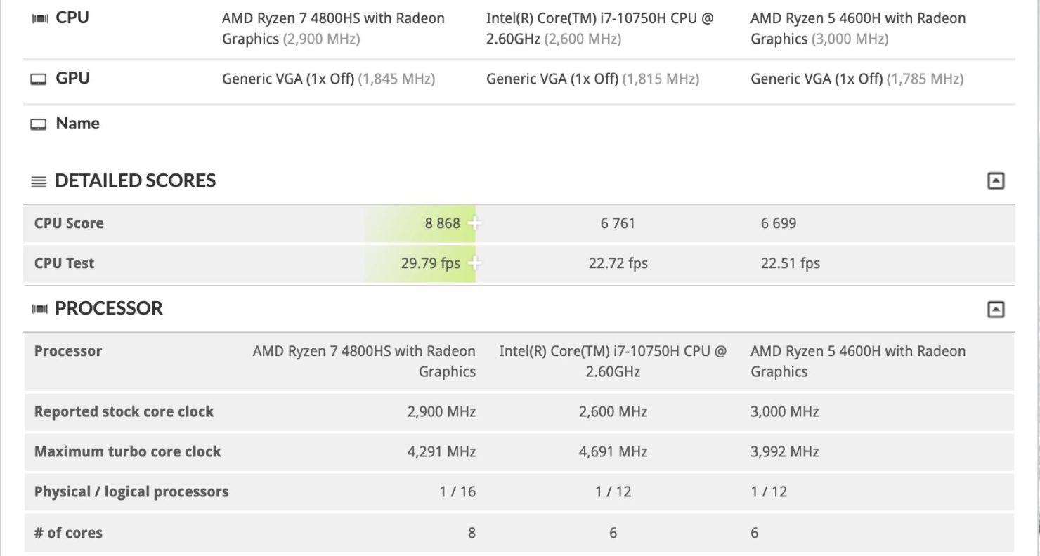Image resolution: width=1040 pixels, height=556 pixels.
Task: Click the 1 / 16 processors value
Action: click(457, 491)
